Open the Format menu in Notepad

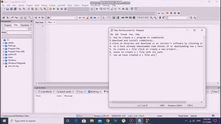[124, 34]
